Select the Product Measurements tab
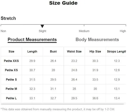This screenshot has height=112, width=127. click(x=32, y=40)
